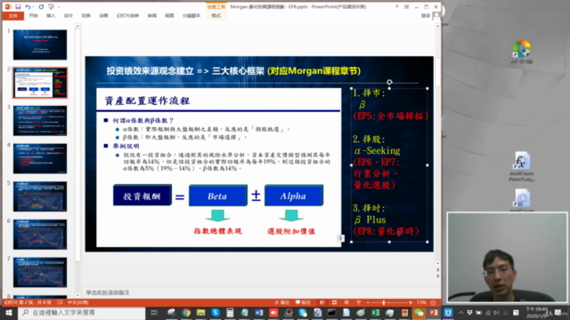Image resolution: width=570 pixels, height=320 pixels.
Task: Start Slide Show from status bar
Action: click(358, 302)
